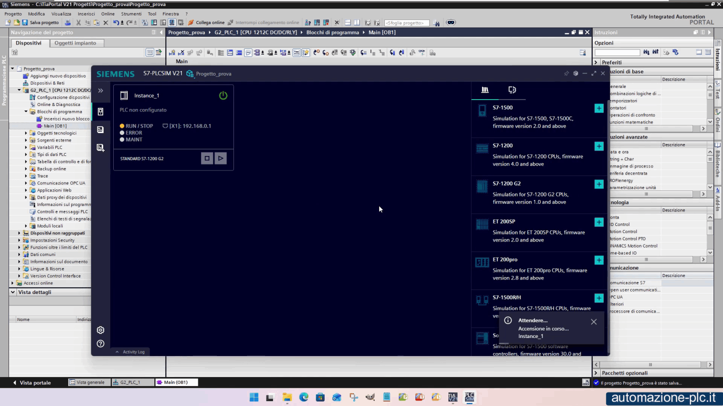
Task: Toggle the free-form comments speech bubble in the editor toolbar
Action: point(249,52)
